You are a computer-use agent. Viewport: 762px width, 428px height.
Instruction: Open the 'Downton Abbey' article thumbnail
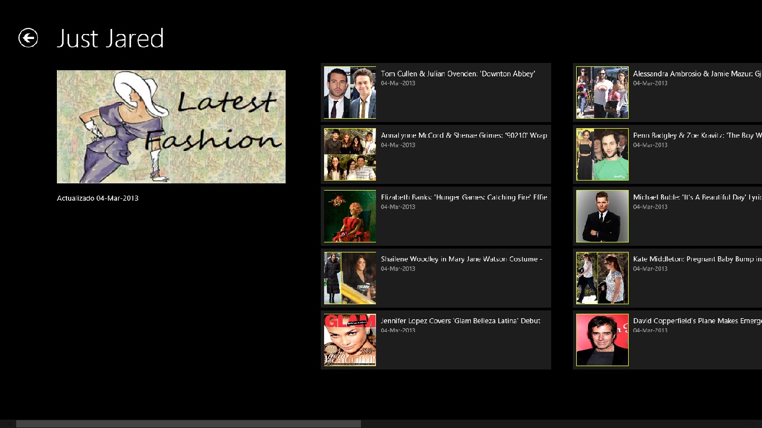tap(350, 93)
